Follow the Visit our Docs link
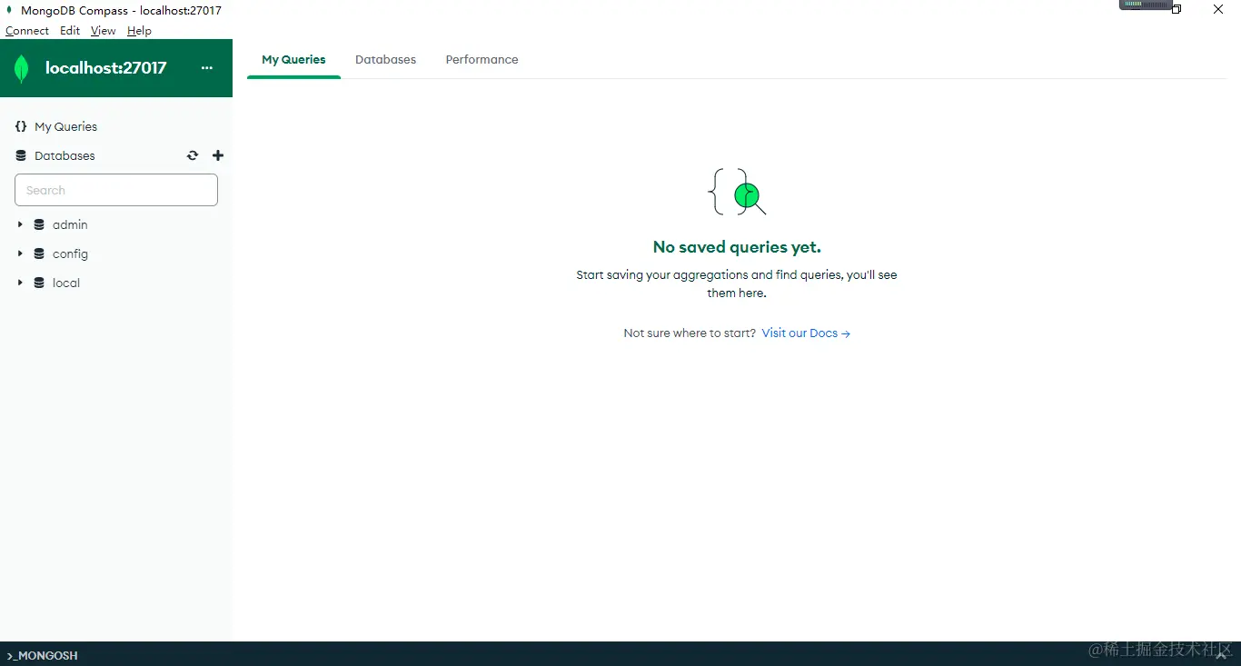The image size is (1241, 666). (x=806, y=333)
